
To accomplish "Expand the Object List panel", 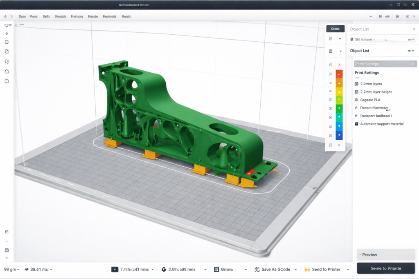I will (x=414, y=51).
